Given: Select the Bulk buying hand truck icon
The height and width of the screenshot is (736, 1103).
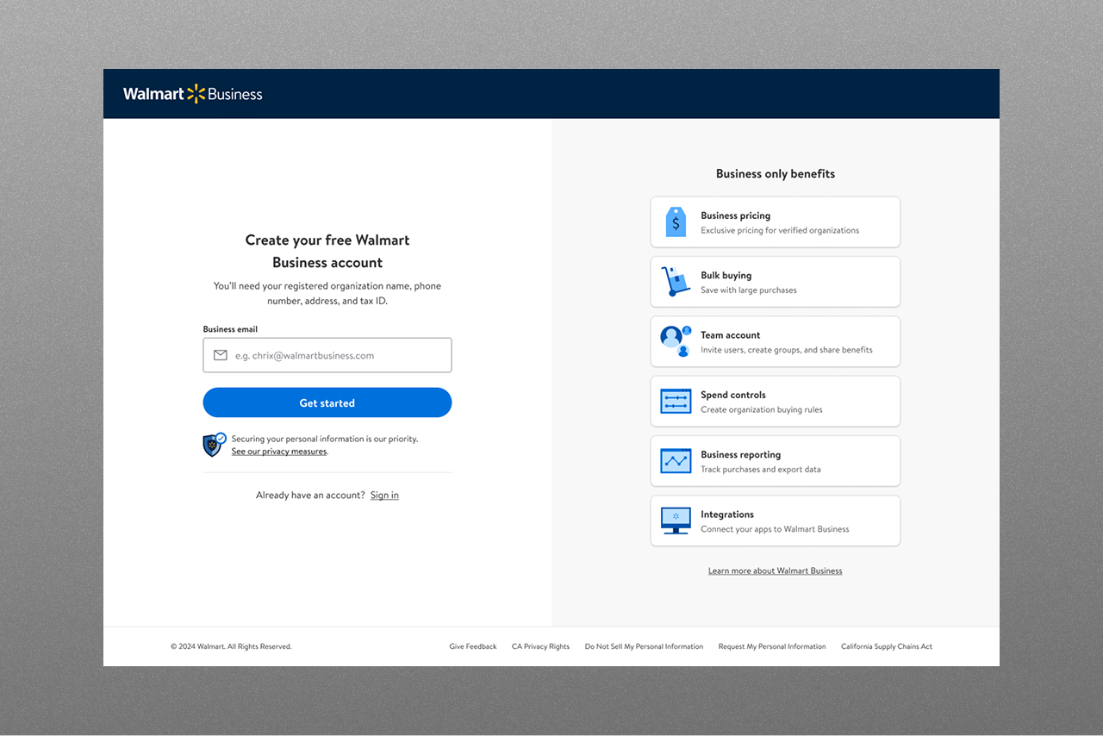Looking at the screenshot, I should (x=676, y=281).
